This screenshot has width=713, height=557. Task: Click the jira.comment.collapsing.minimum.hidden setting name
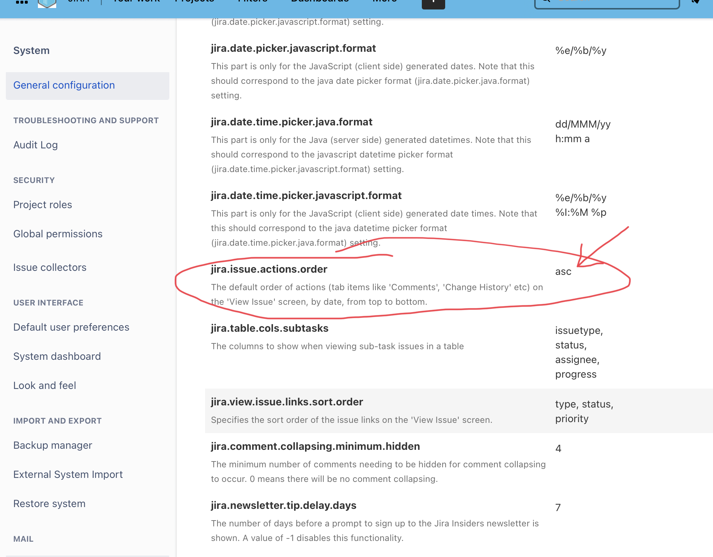click(315, 446)
